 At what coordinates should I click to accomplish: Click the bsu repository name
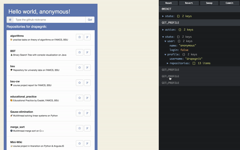tap(12, 66)
